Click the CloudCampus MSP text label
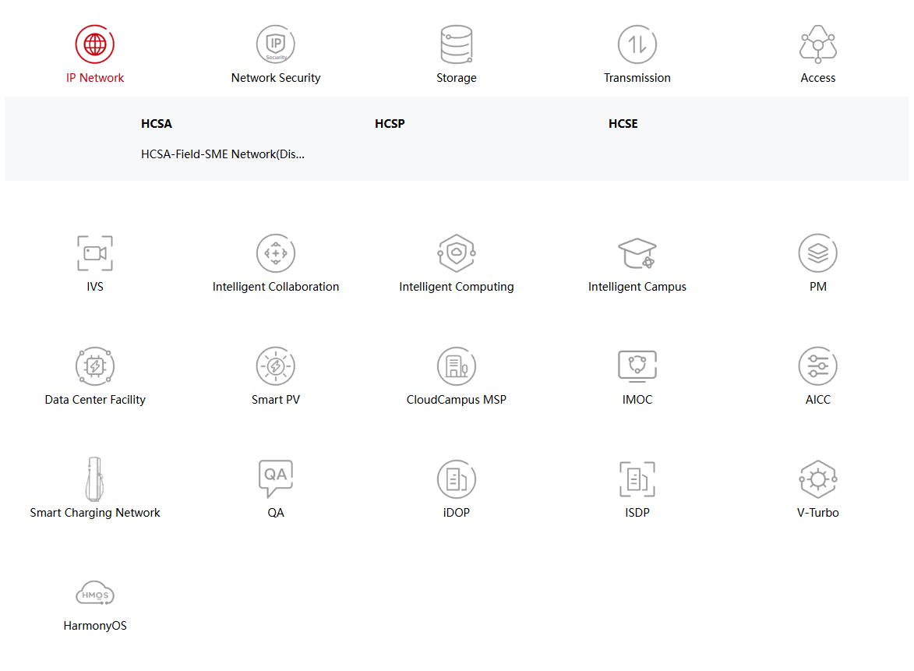Image resolution: width=914 pixels, height=671 pixels. [457, 400]
